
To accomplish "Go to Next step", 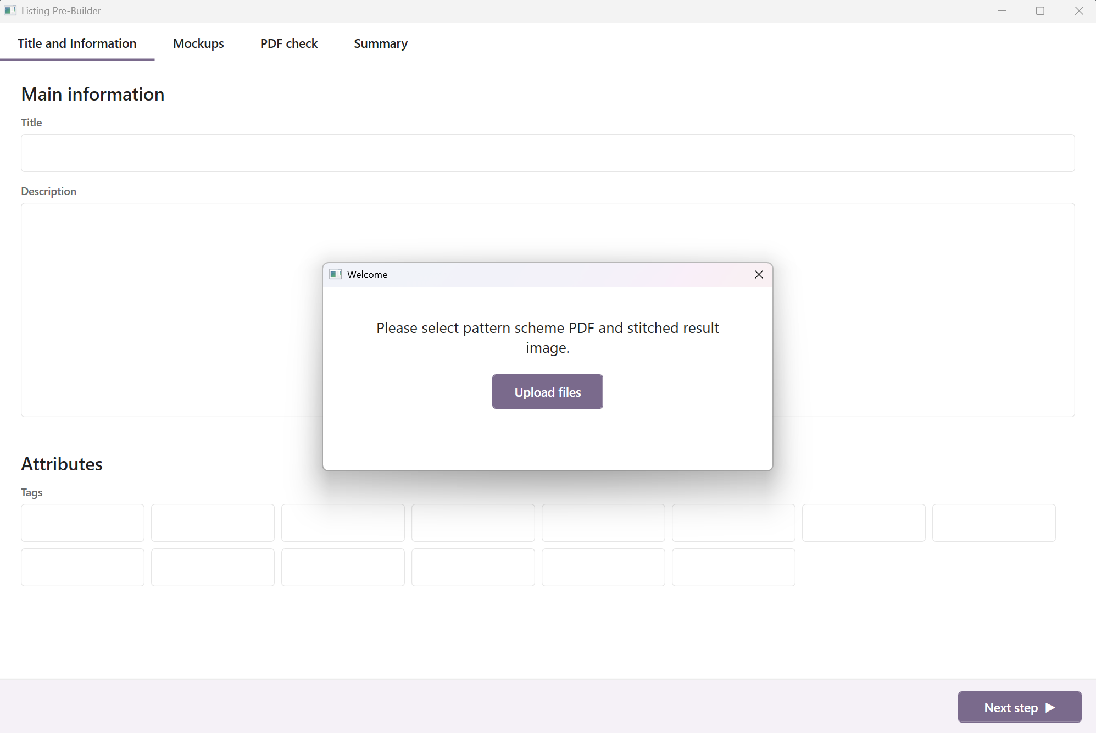I will point(1019,707).
